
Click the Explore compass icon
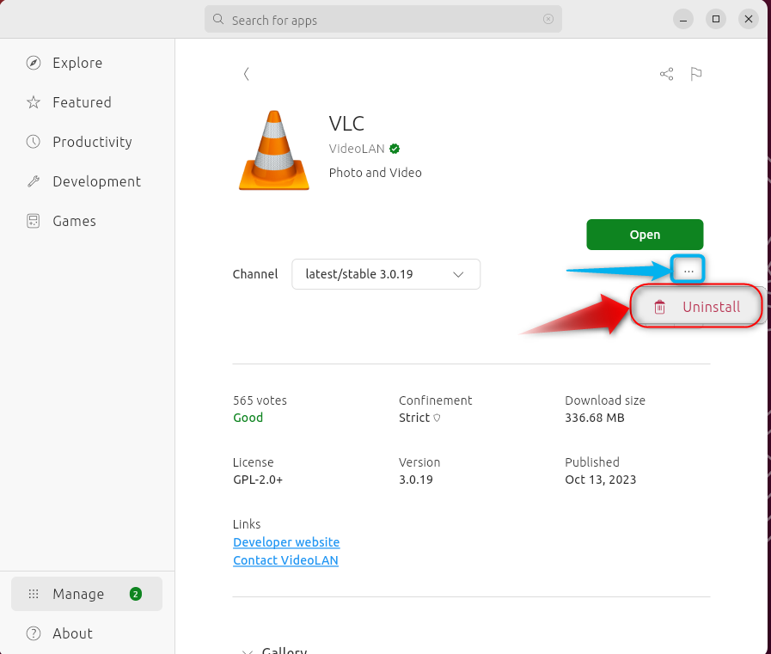pyautogui.click(x=34, y=63)
